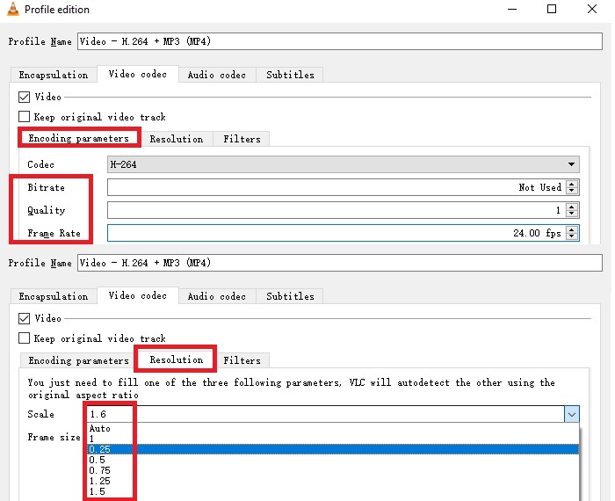
Task: Click Resolution sub-tab in lower panel
Action: (x=177, y=359)
